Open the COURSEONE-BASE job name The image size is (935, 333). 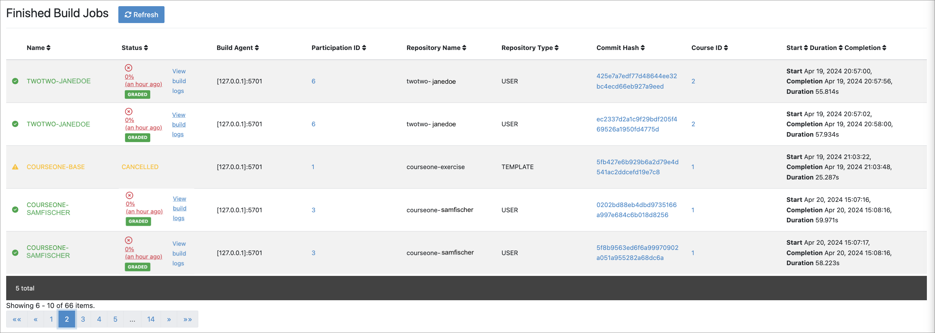[x=56, y=167]
